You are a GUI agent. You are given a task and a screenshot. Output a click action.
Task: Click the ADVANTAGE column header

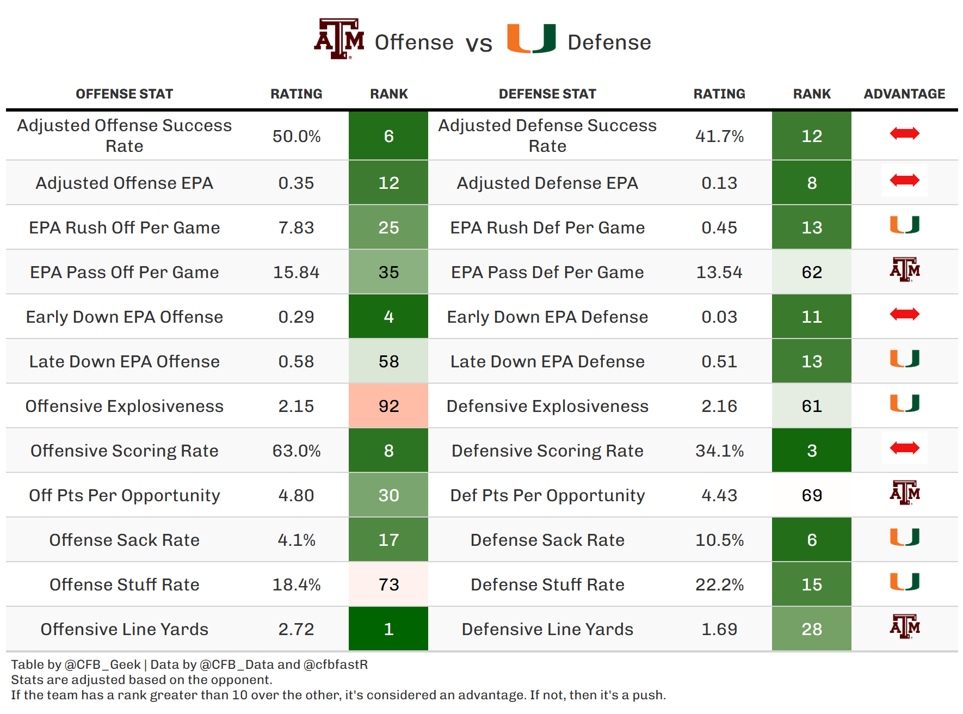coord(904,94)
